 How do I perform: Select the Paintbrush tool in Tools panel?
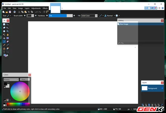coord(4,41)
